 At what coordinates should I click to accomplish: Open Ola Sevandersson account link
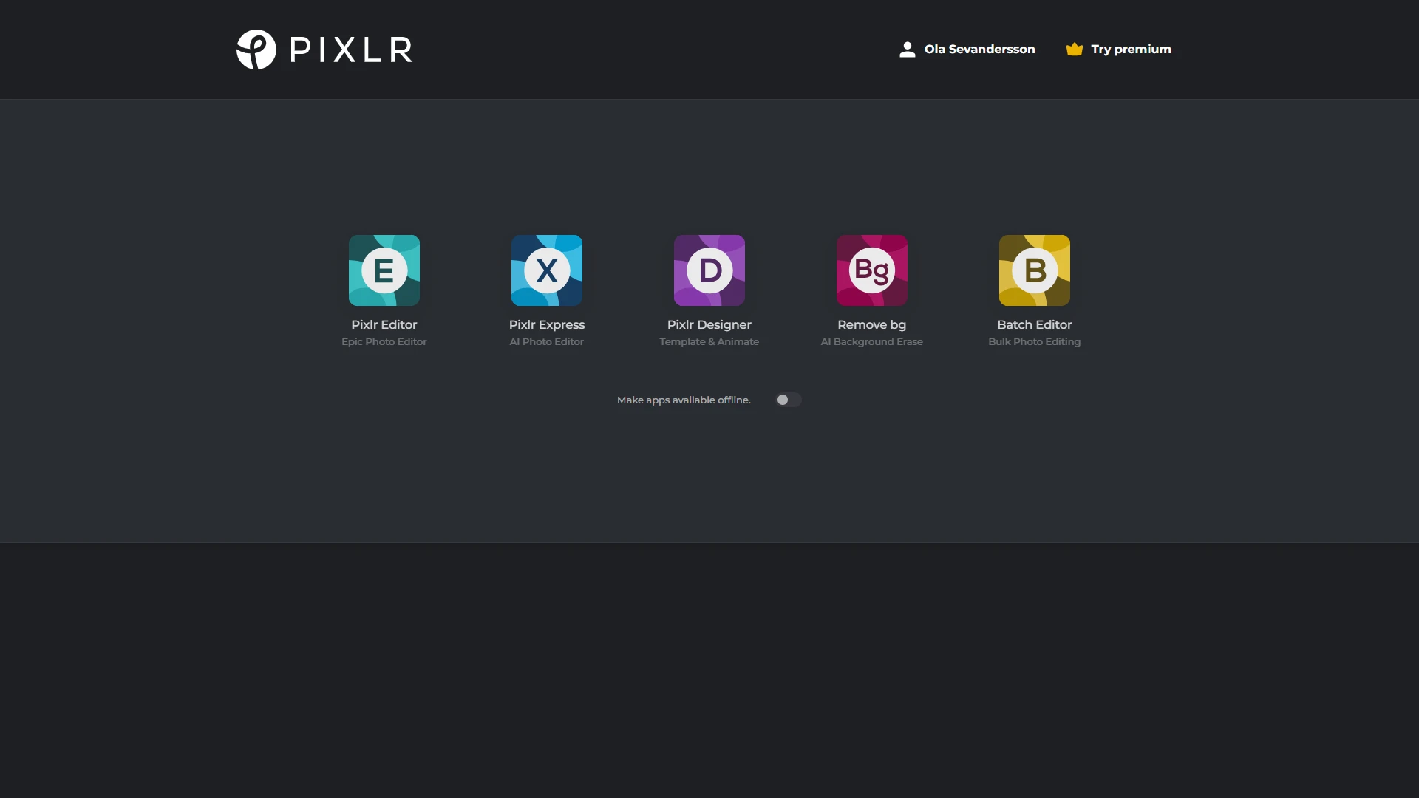[x=967, y=50]
